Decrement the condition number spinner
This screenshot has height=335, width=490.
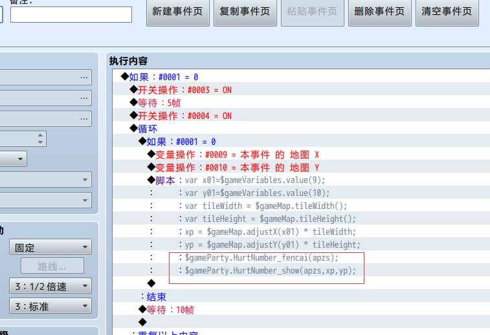(x=40, y=142)
